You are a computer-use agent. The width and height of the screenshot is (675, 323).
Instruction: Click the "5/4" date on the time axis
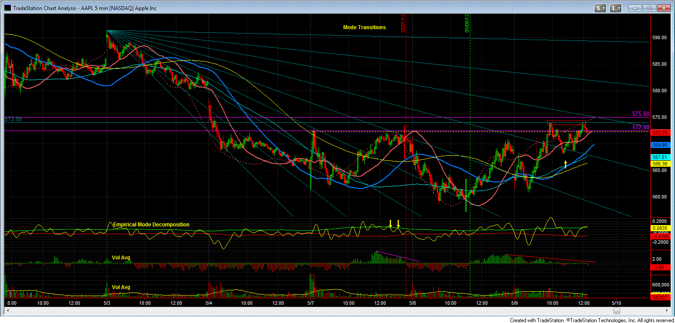coord(209,303)
